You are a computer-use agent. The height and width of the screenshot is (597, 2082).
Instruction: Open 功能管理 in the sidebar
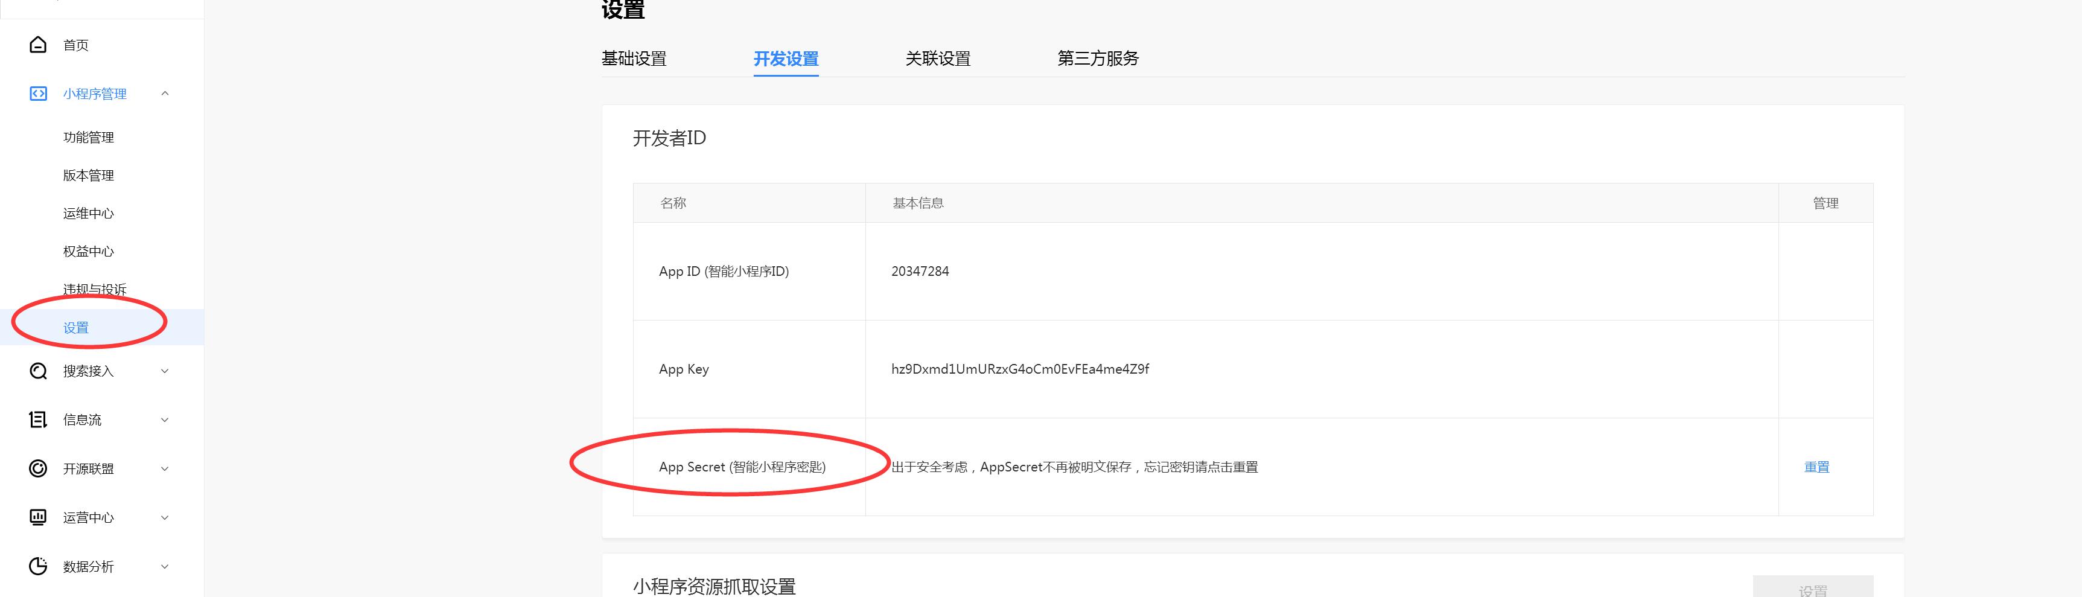pos(89,138)
